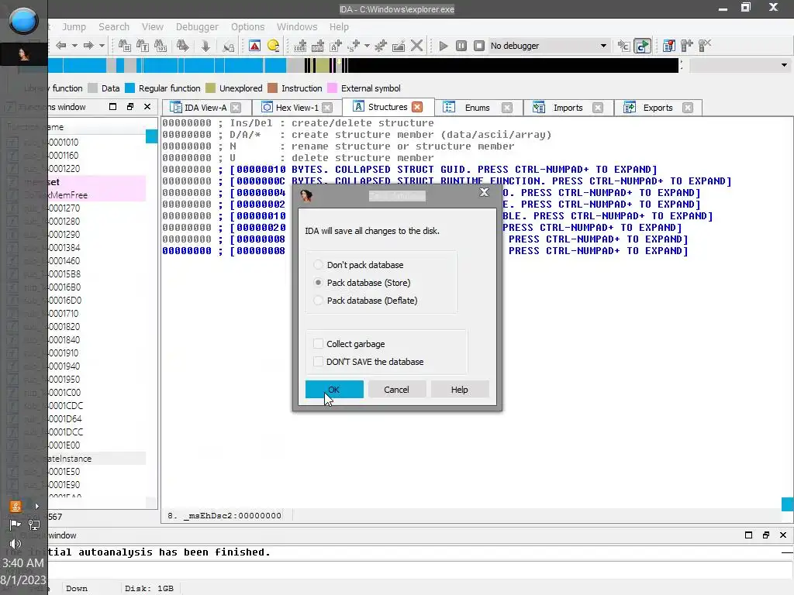Click the blue start orb button
The height and width of the screenshot is (595, 794).
23,21
